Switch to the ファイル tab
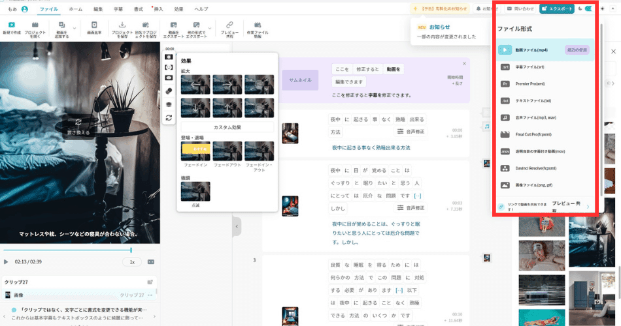The width and height of the screenshot is (621, 326). [x=49, y=9]
